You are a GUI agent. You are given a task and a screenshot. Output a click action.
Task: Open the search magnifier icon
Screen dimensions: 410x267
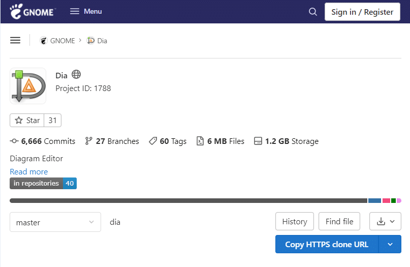point(313,12)
